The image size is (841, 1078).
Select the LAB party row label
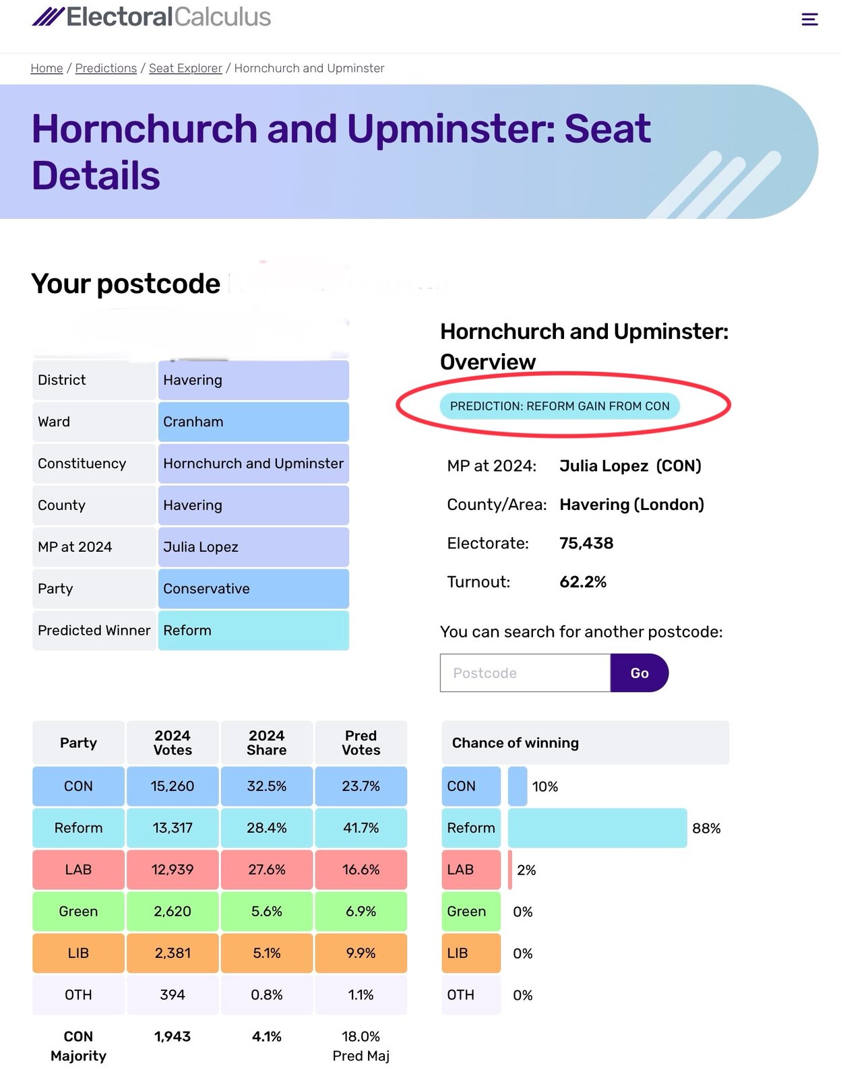coord(78,870)
